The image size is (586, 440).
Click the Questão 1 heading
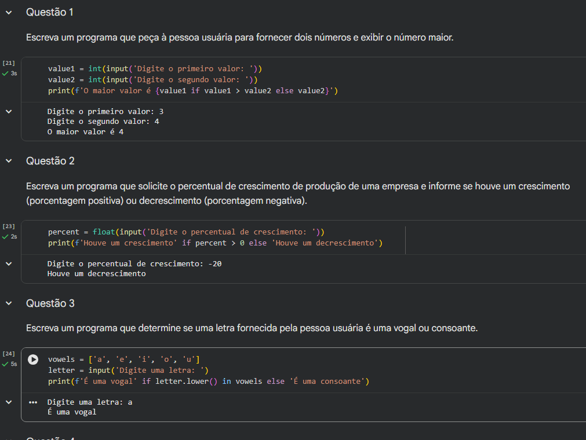pyautogui.click(x=50, y=12)
